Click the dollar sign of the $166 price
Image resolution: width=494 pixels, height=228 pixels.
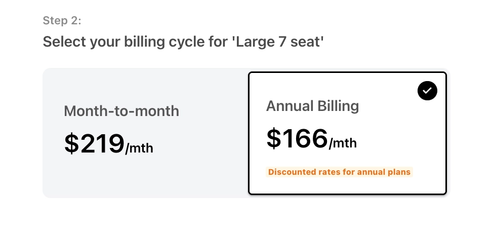[273, 139]
